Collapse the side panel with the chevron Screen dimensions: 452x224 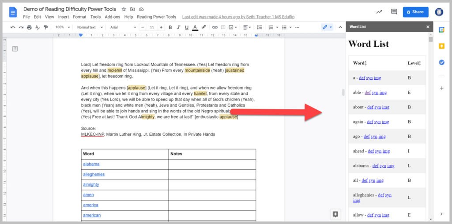point(441,214)
